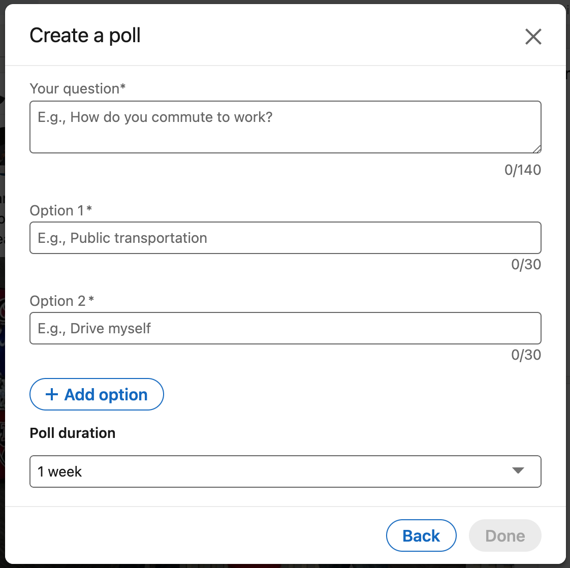Click the 'Public transportation' placeholder text

[138, 238]
